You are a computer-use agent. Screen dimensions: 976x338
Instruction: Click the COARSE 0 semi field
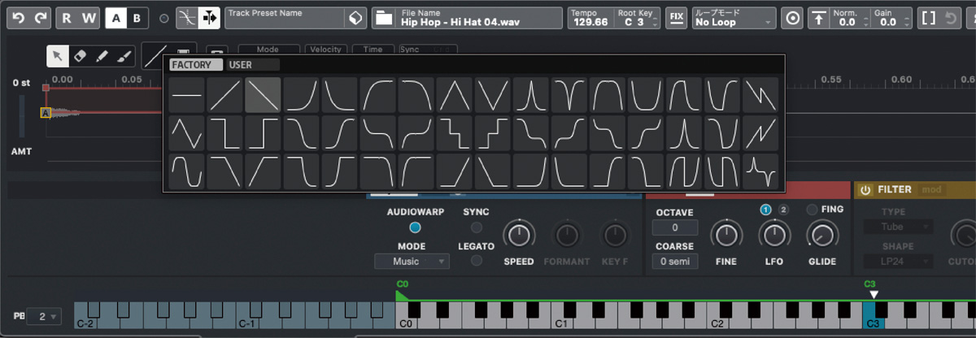pos(674,262)
